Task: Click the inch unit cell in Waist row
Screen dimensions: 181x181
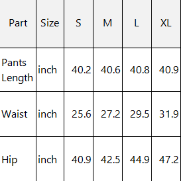Action: click(x=47, y=114)
